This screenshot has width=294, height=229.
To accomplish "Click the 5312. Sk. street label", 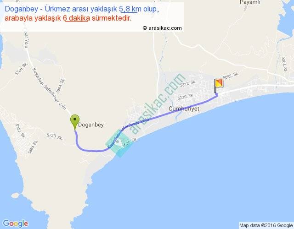I will [x=188, y=83].
